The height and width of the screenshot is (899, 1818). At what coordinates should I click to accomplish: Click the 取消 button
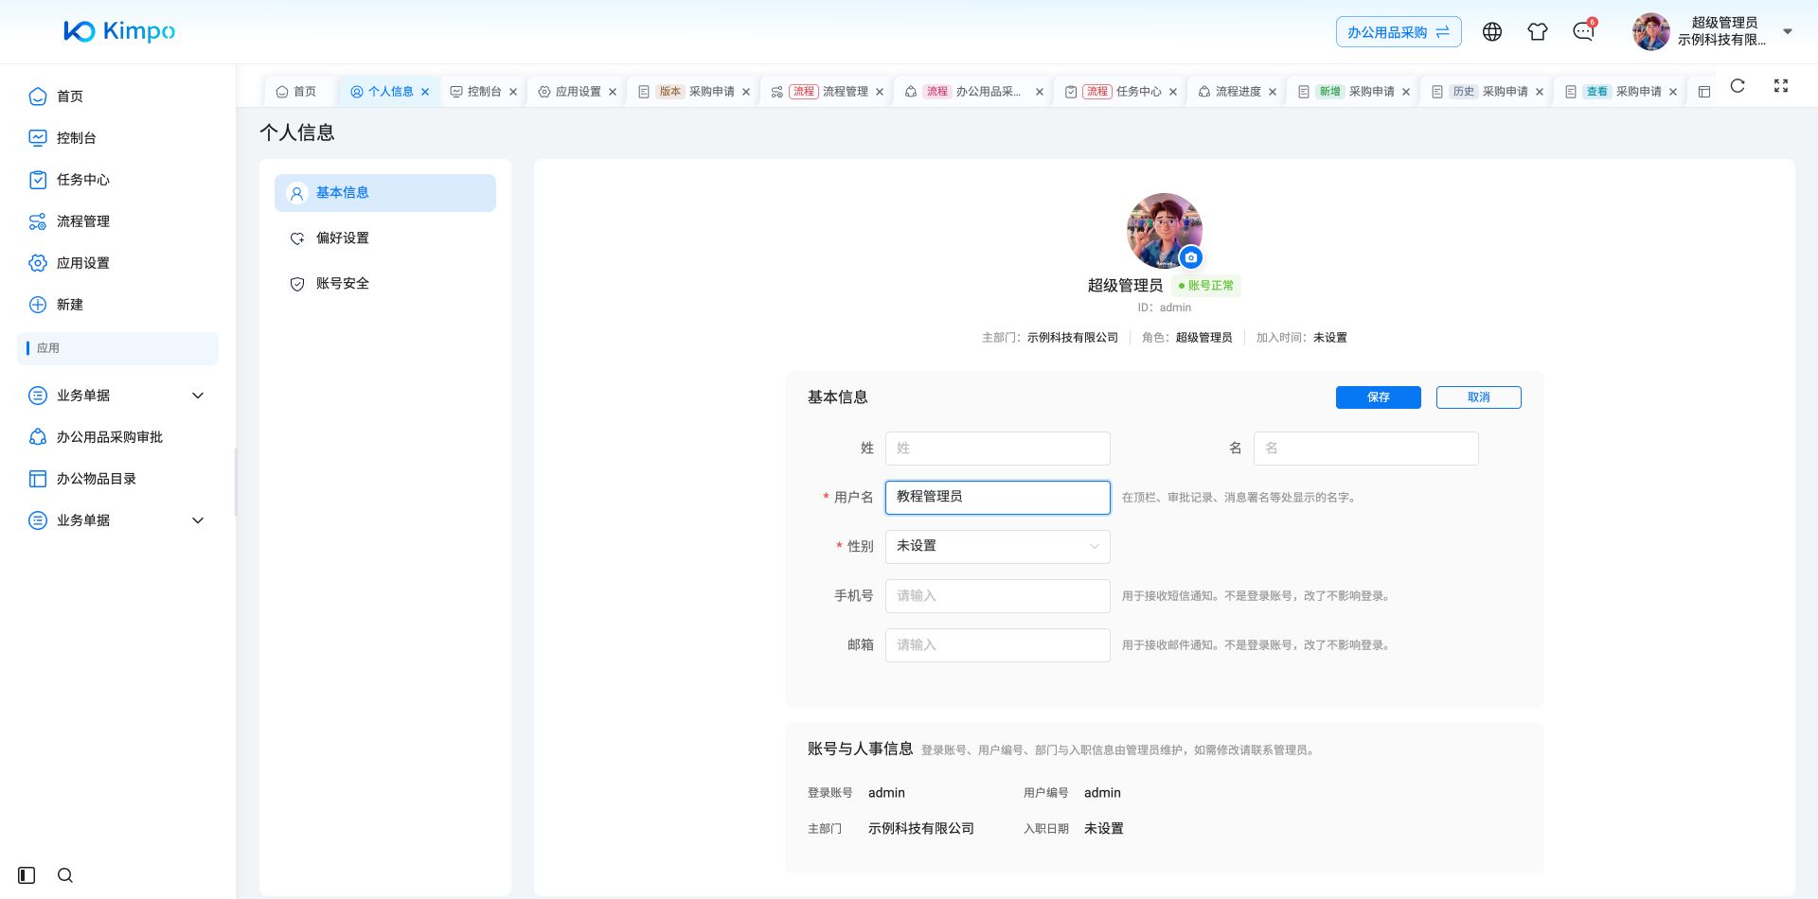1479,397
